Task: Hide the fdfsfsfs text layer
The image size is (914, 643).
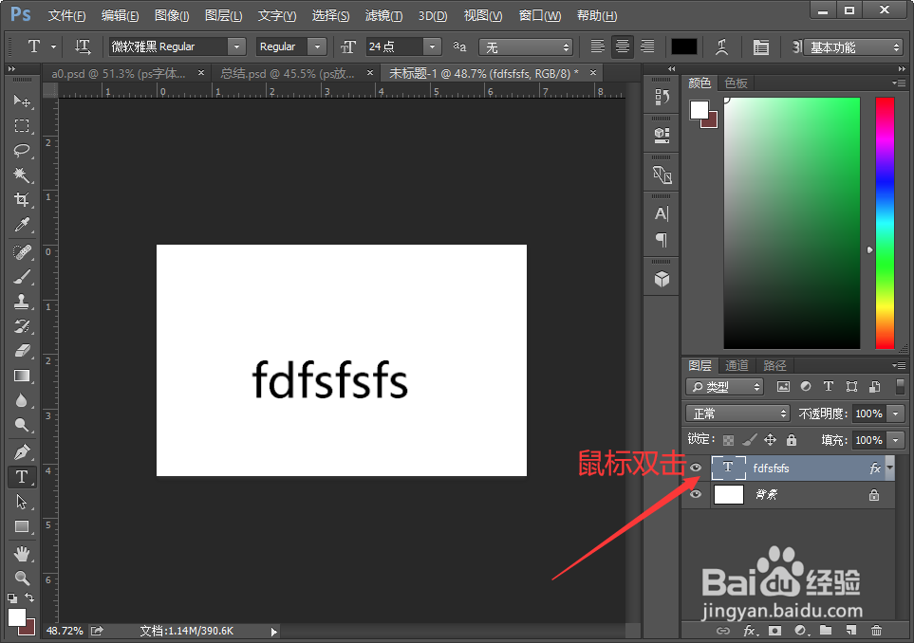Action: click(x=696, y=468)
